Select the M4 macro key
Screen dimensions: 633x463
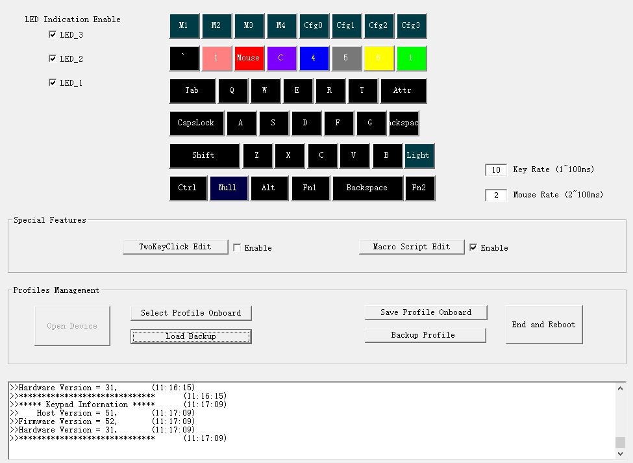[x=281, y=26]
